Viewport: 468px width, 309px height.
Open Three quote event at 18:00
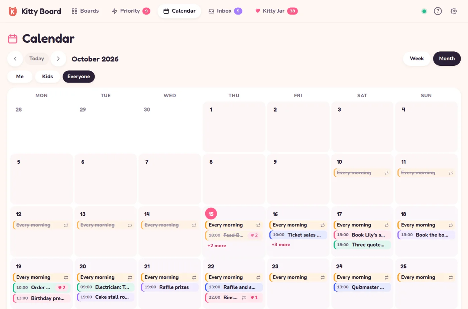(362, 245)
